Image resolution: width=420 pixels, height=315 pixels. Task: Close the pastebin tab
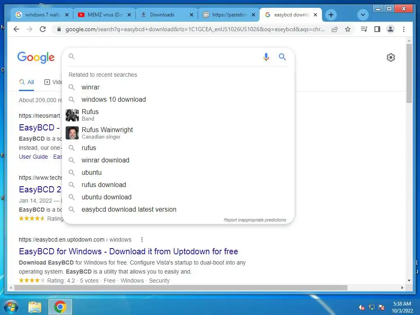[x=253, y=15]
